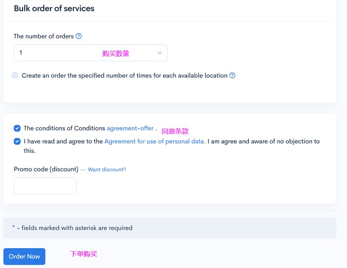347x268 pixels.
Task: Click the 'The number of orders' label
Action: pyautogui.click(x=44, y=36)
